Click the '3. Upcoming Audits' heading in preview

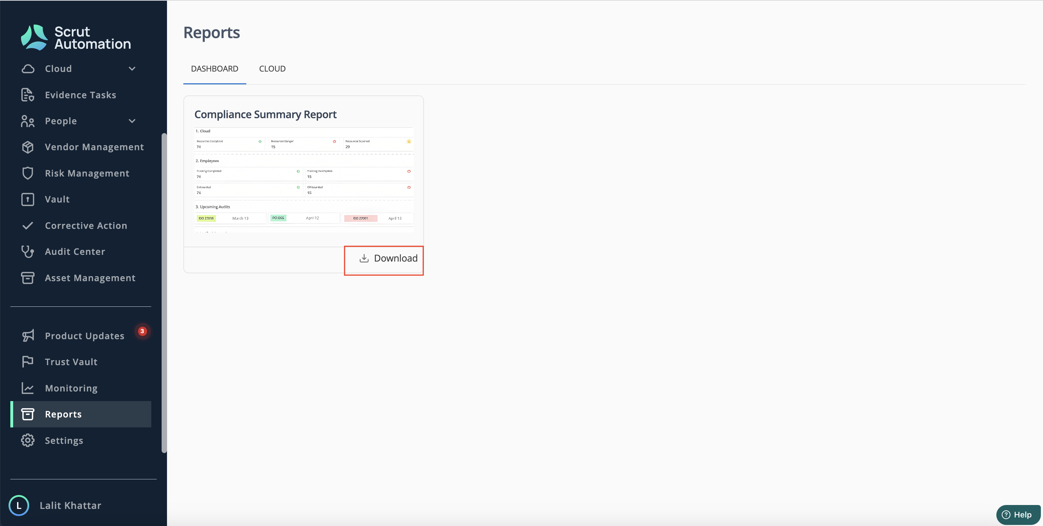pyautogui.click(x=213, y=206)
